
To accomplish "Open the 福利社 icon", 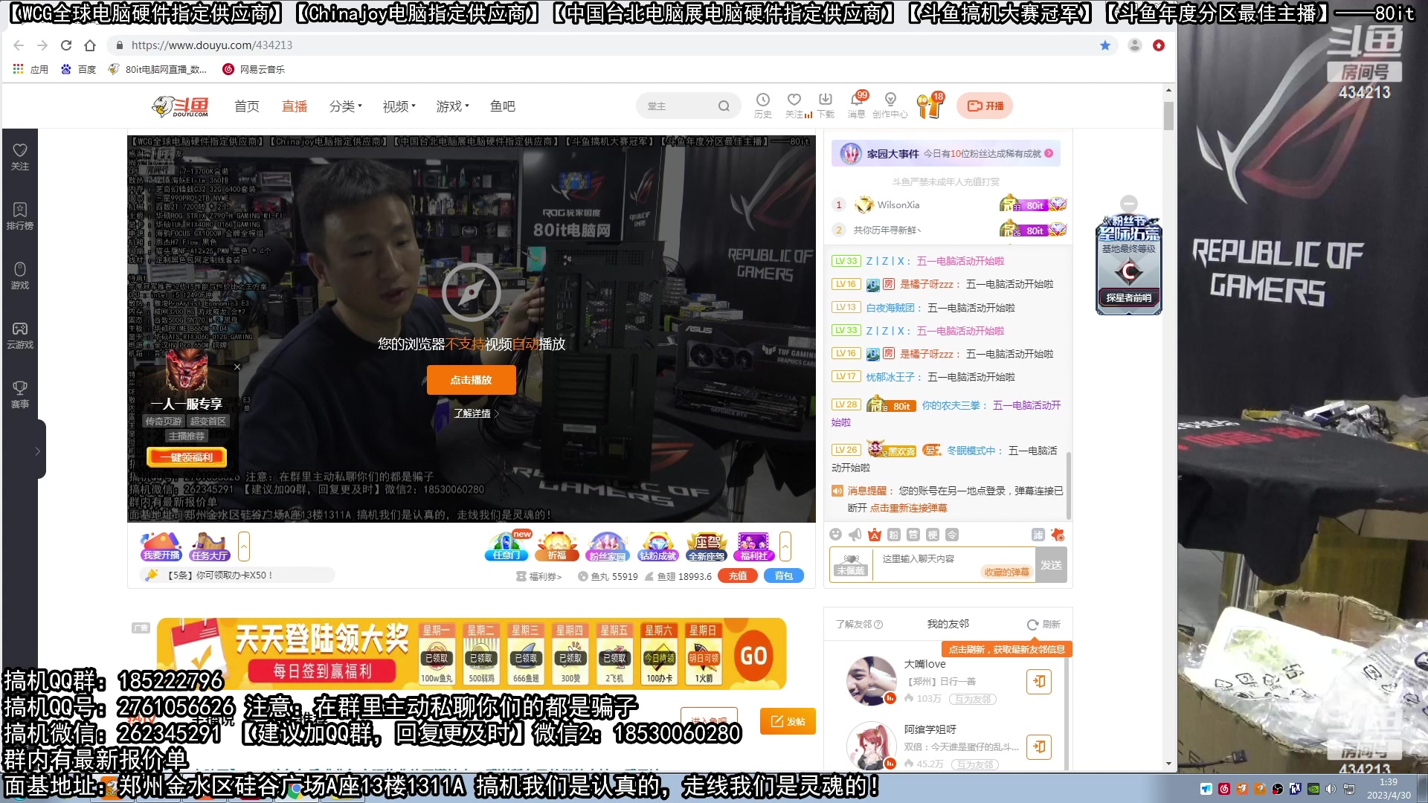I will pyautogui.click(x=754, y=546).
